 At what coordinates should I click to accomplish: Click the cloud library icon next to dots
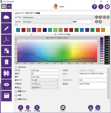[x=108, y=17]
